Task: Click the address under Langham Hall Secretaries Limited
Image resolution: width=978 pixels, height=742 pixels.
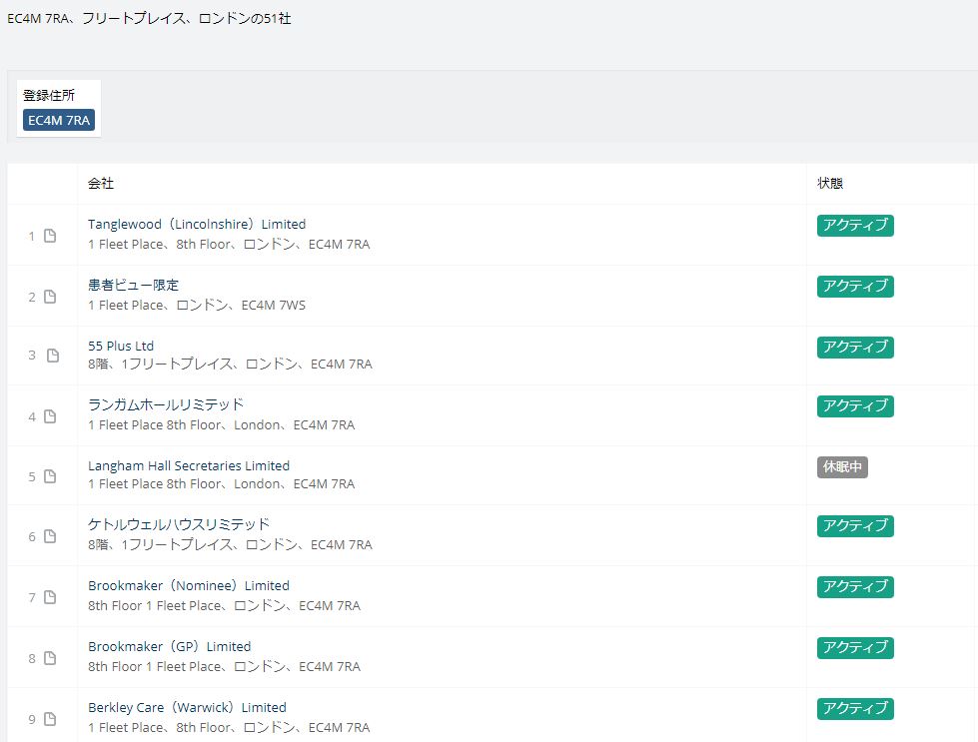Action: click(222, 484)
